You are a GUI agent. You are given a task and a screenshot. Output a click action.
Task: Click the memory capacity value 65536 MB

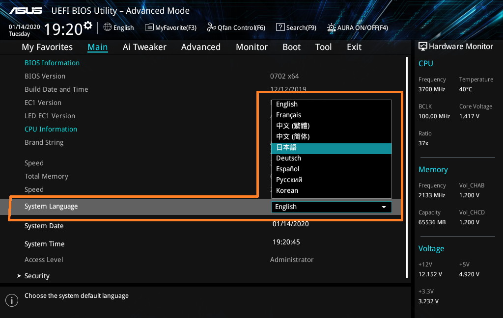(x=432, y=222)
